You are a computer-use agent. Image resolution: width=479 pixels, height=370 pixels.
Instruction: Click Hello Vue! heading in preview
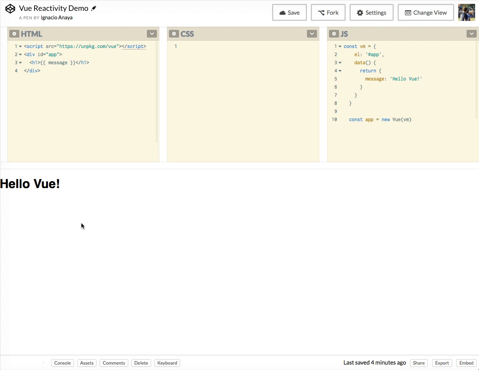point(30,184)
